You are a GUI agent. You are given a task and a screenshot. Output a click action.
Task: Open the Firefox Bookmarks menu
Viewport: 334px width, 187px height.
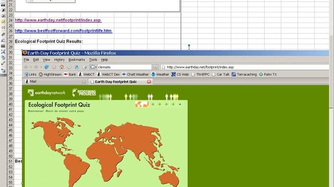coord(77,60)
